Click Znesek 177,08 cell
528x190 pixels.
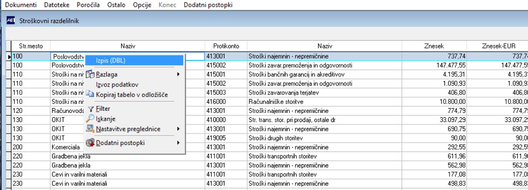tap(434, 174)
